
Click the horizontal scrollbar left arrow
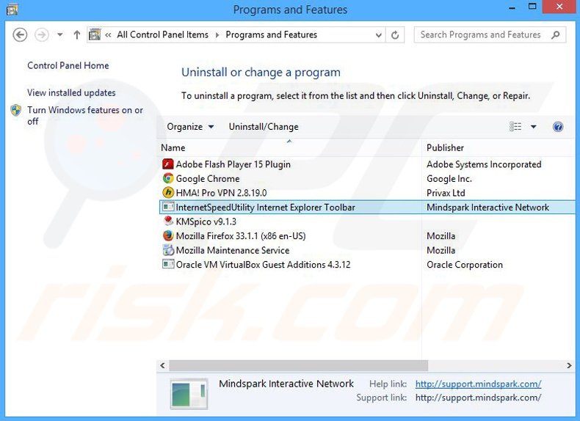point(162,365)
